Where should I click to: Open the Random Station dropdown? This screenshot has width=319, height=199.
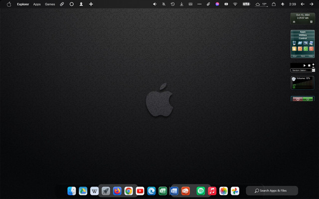[x=303, y=70]
